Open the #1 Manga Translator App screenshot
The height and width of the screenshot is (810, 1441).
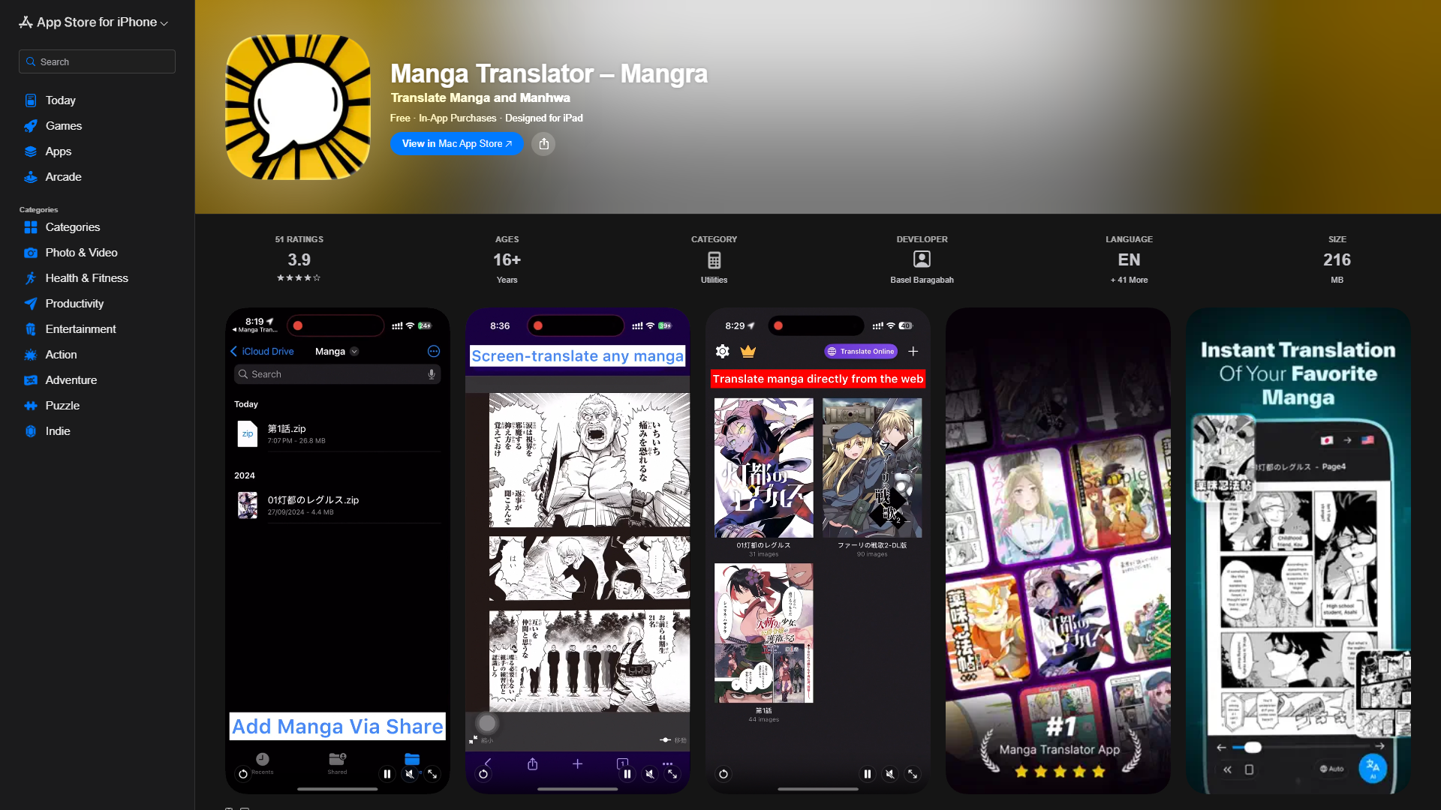tap(1057, 550)
